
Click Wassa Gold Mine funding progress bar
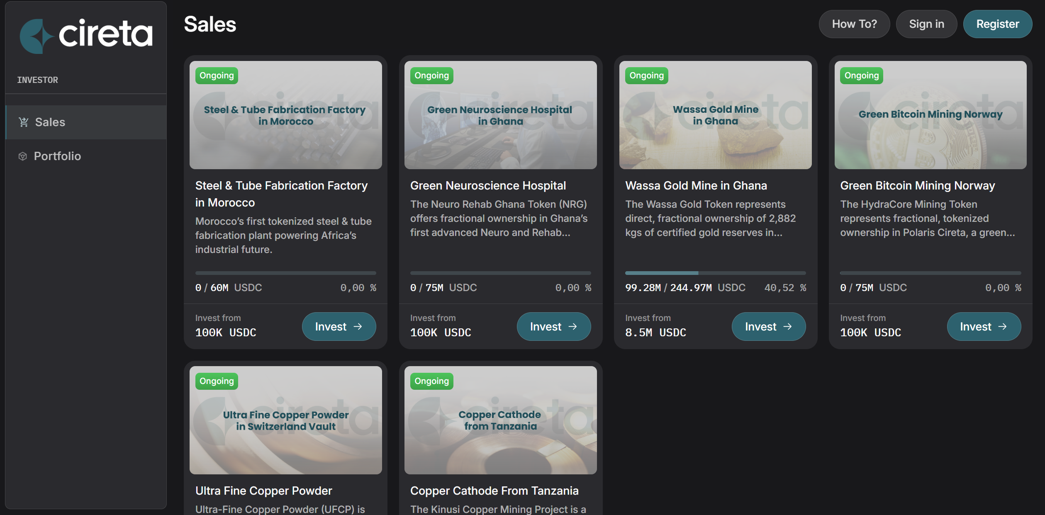click(x=715, y=273)
